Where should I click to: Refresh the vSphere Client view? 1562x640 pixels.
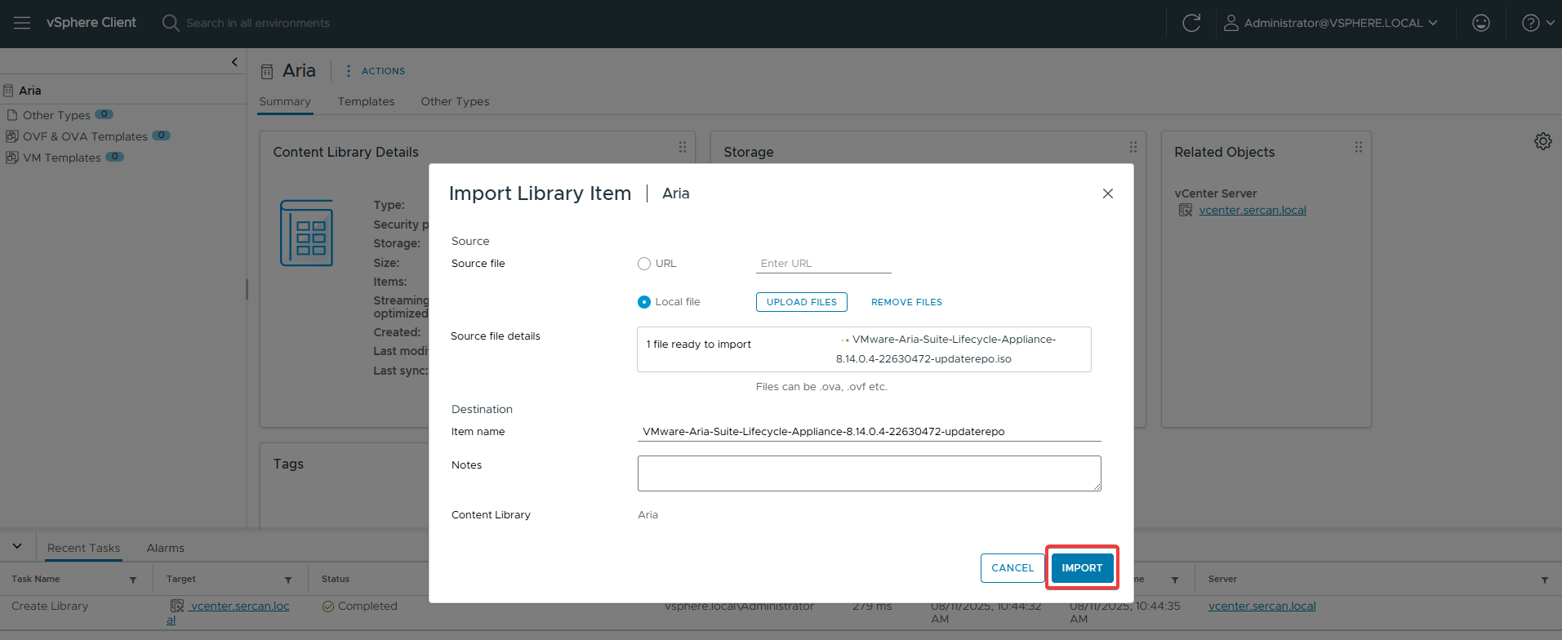(1191, 23)
